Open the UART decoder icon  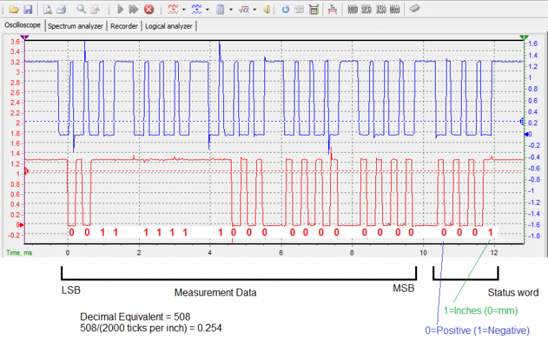pos(352,10)
